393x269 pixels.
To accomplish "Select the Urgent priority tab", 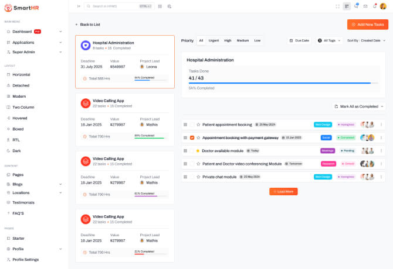I will tap(214, 40).
